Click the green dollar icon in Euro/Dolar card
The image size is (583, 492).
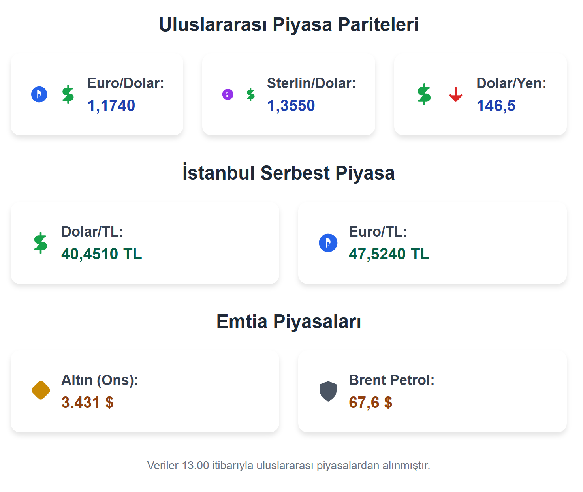(68, 94)
